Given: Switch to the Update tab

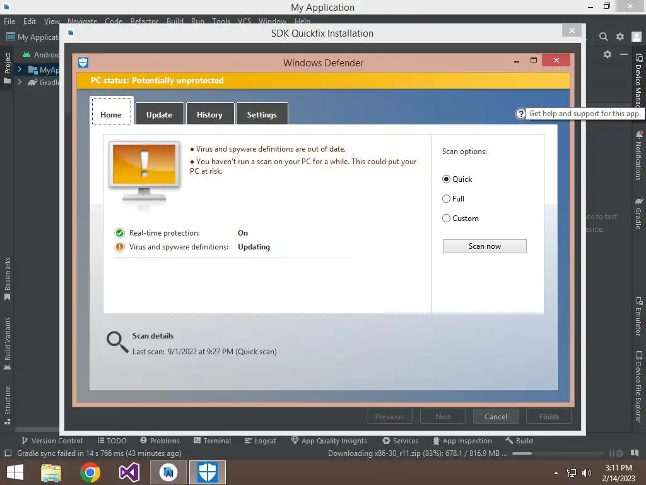Looking at the screenshot, I should [160, 114].
